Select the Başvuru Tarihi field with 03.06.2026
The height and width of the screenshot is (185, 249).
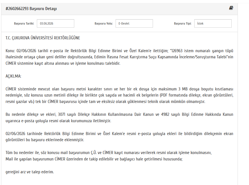click(56, 23)
